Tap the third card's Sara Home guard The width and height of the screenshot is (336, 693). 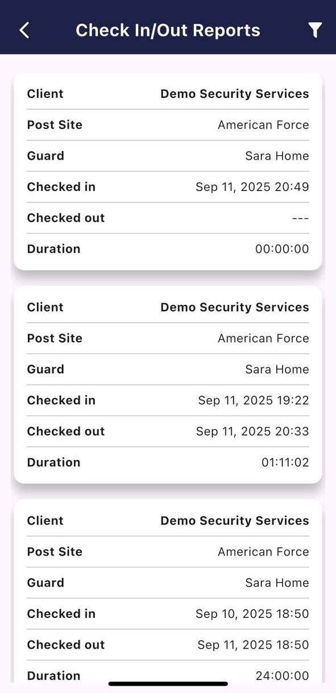click(277, 583)
